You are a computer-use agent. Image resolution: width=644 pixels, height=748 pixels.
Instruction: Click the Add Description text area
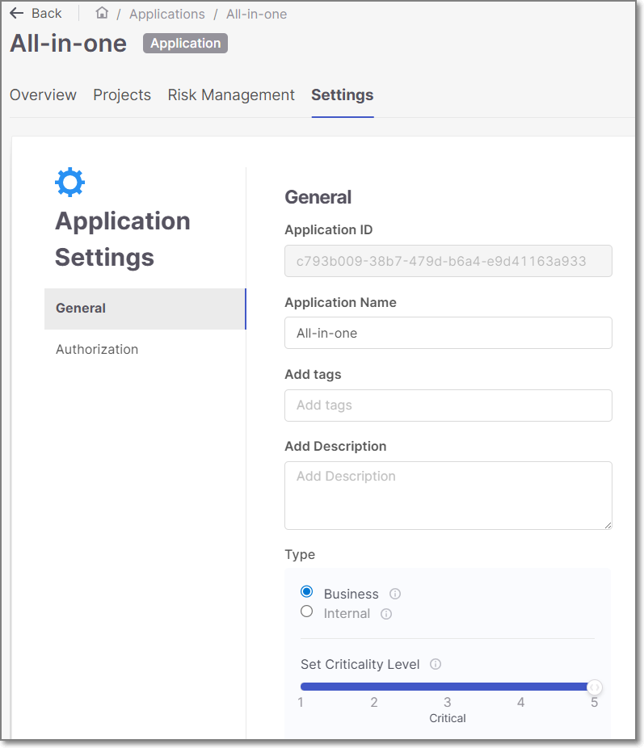point(448,495)
